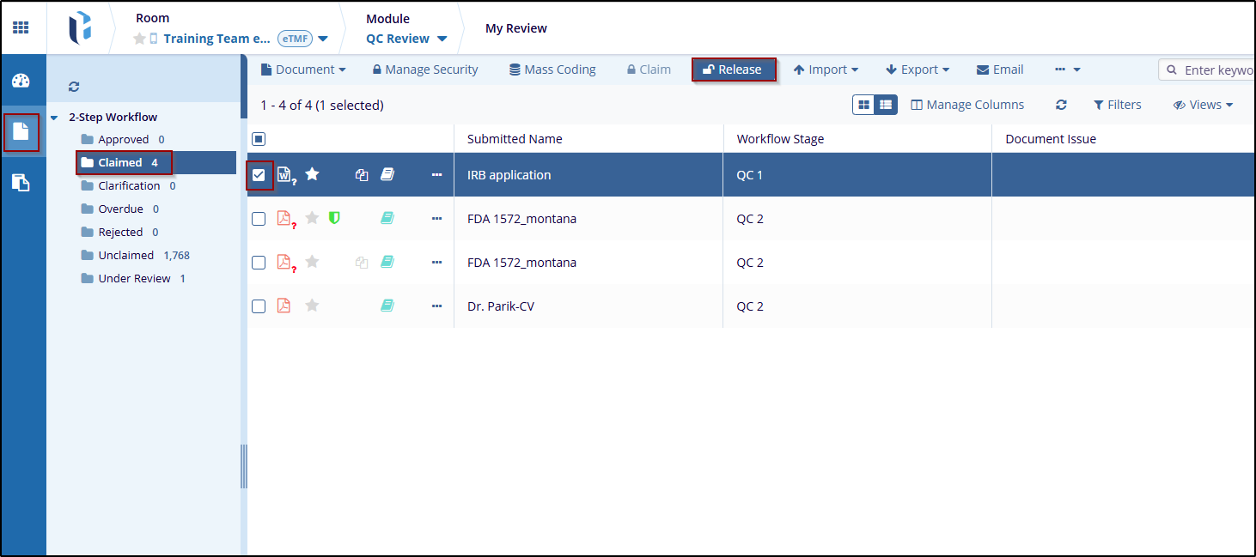This screenshot has height=557, width=1256.
Task: Open the dashboard gauge icon in sidebar
Action: (21, 82)
